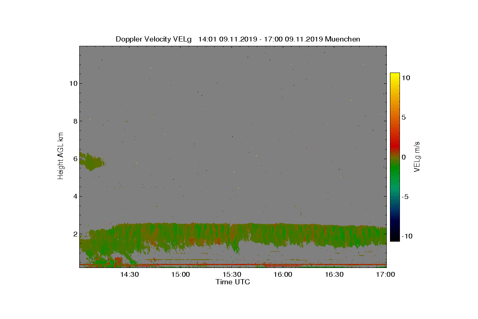Click the height tick label 6
Screen dimensions: 478x319
coord(74,159)
